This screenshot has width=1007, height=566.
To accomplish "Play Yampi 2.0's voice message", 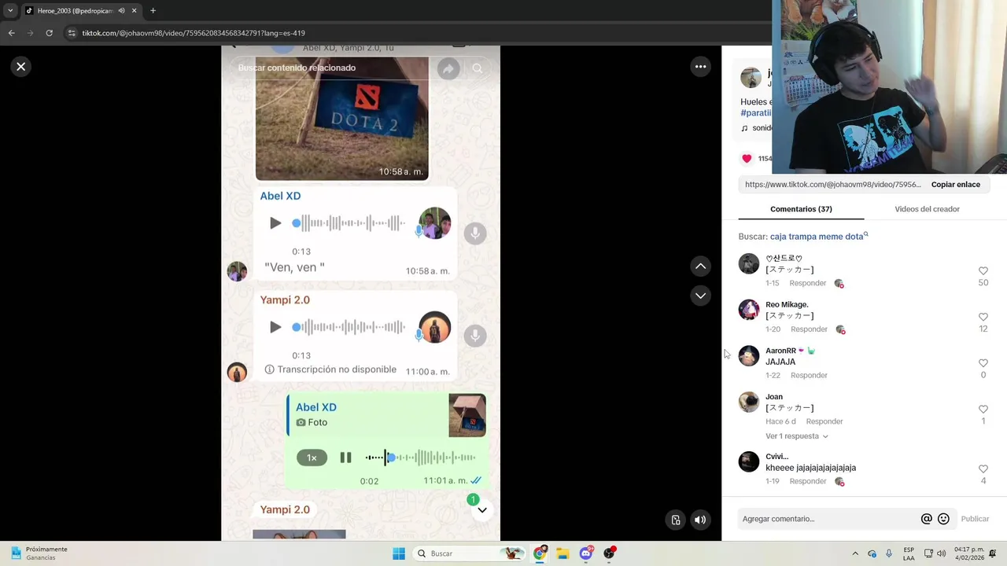I will tap(275, 327).
